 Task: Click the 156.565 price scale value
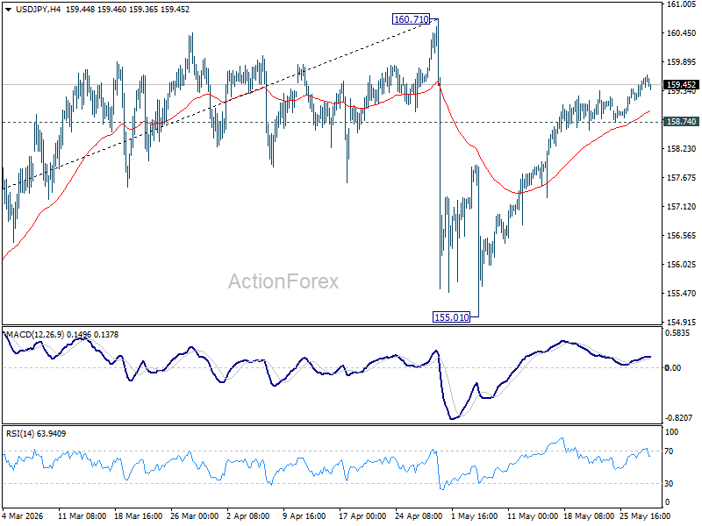(682, 236)
